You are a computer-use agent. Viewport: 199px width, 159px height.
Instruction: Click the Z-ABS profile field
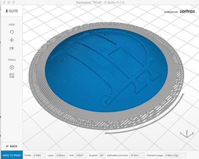[39, 155]
